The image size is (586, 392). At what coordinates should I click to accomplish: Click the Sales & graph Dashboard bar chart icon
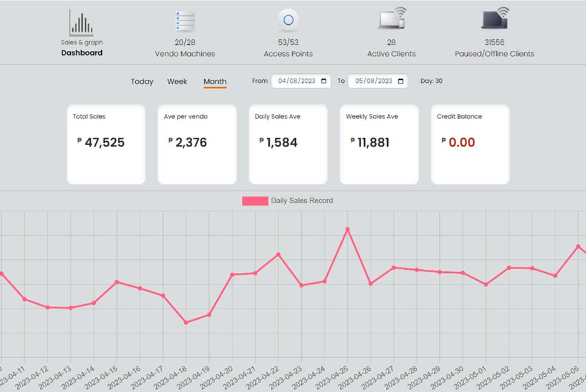pyautogui.click(x=81, y=23)
